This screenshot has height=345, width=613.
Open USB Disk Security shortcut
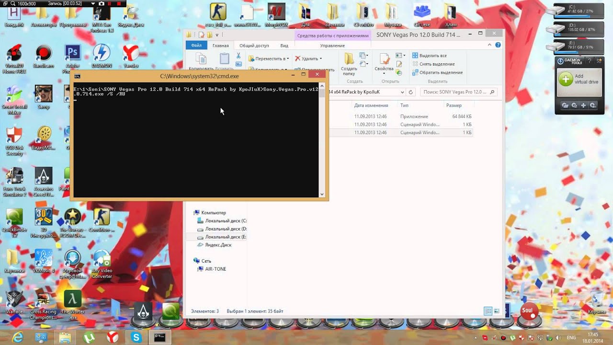click(14, 141)
